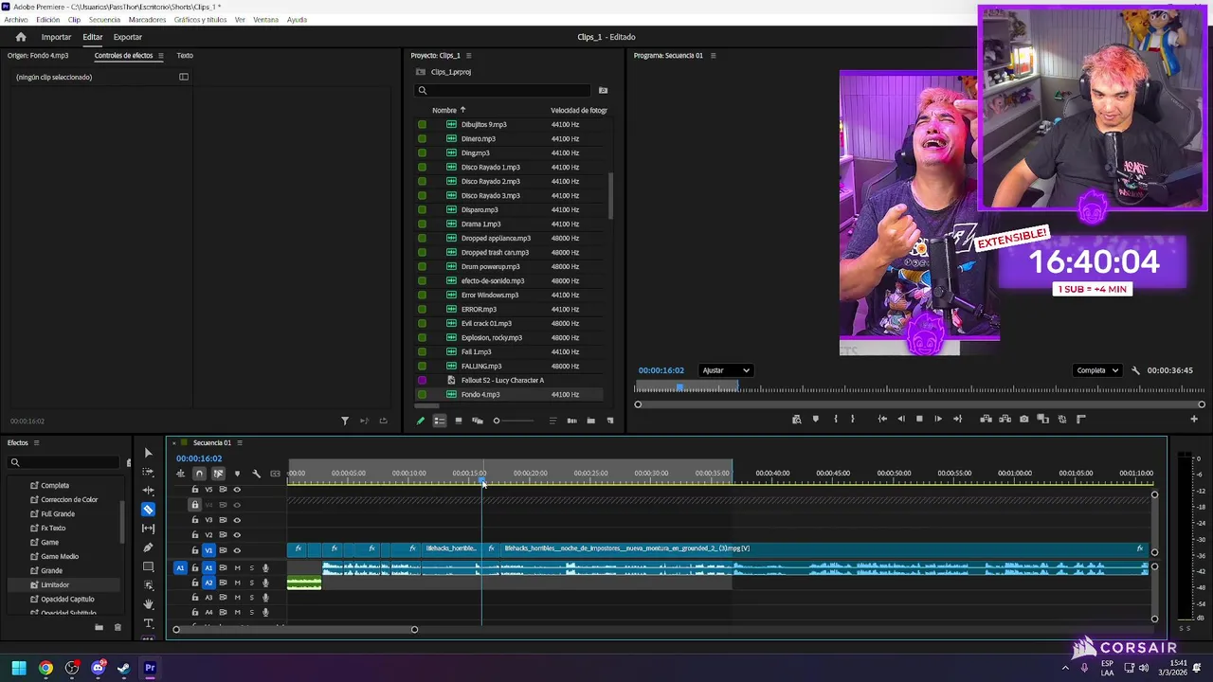Click search from bin icon in Project panel
Screen dimensions: 1213x682
pos(603,91)
